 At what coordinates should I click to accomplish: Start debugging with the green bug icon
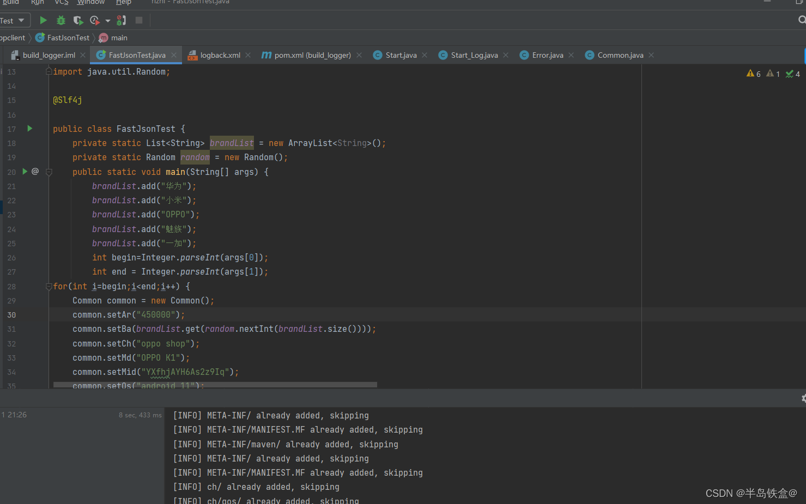pos(61,20)
